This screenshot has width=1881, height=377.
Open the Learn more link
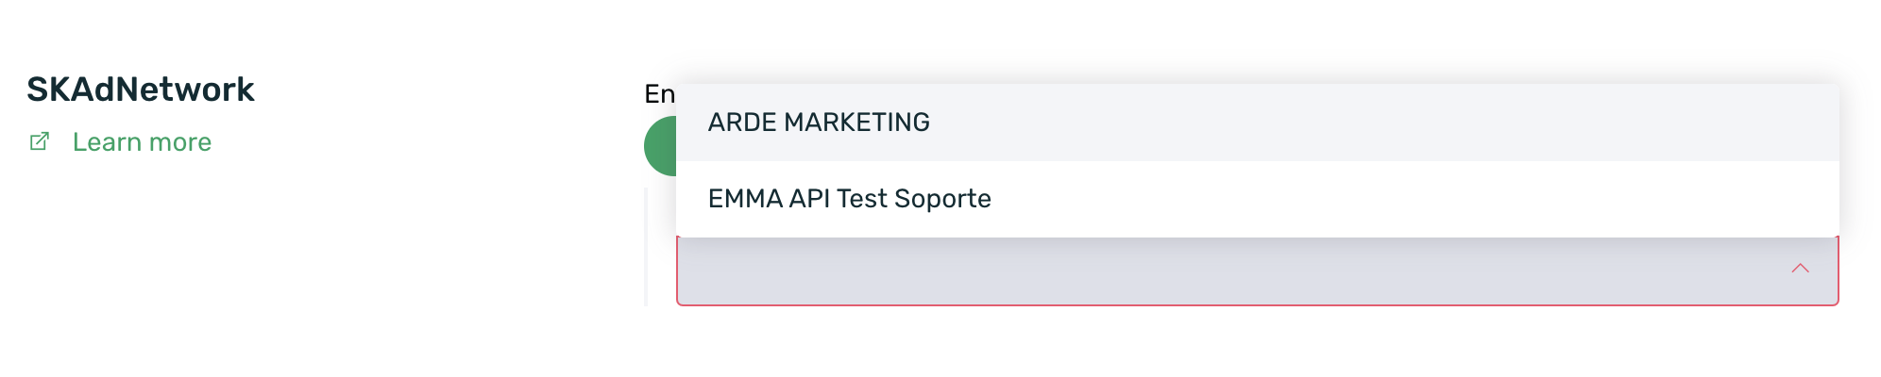[142, 142]
